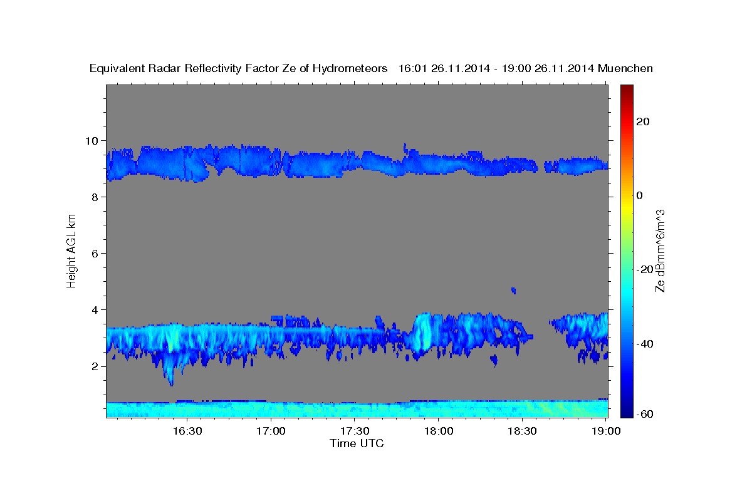Click the 17:00 time tick label
This screenshot has width=752, height=501.
coord(271,431)
